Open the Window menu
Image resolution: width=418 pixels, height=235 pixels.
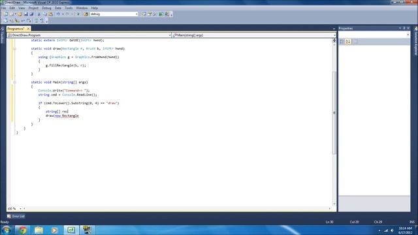pos(82,8)
